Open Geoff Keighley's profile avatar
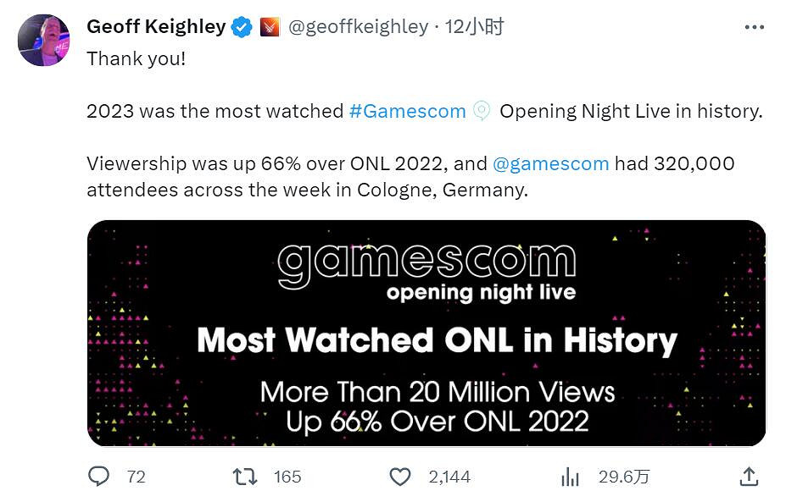Viewport: 786px width, 502px height. click(43, 40)
